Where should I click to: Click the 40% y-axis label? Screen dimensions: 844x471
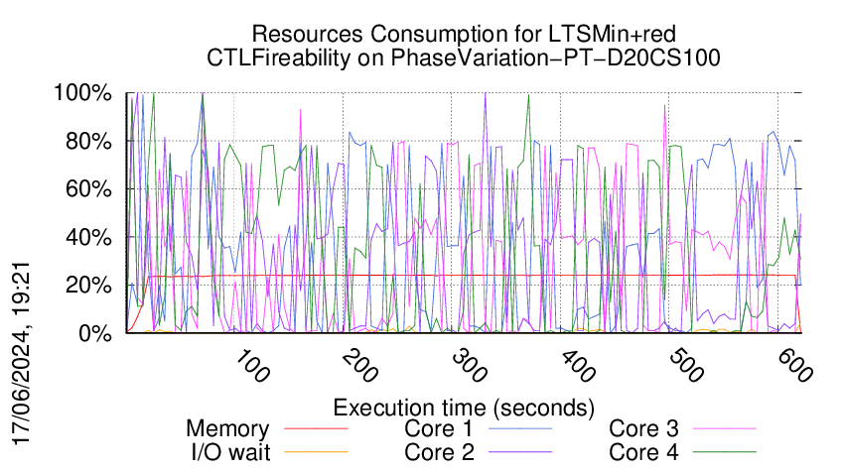pos(88,237)
